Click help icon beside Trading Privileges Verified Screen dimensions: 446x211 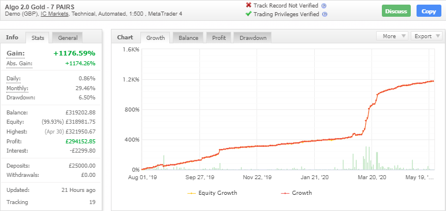click(x=325, y=14)
